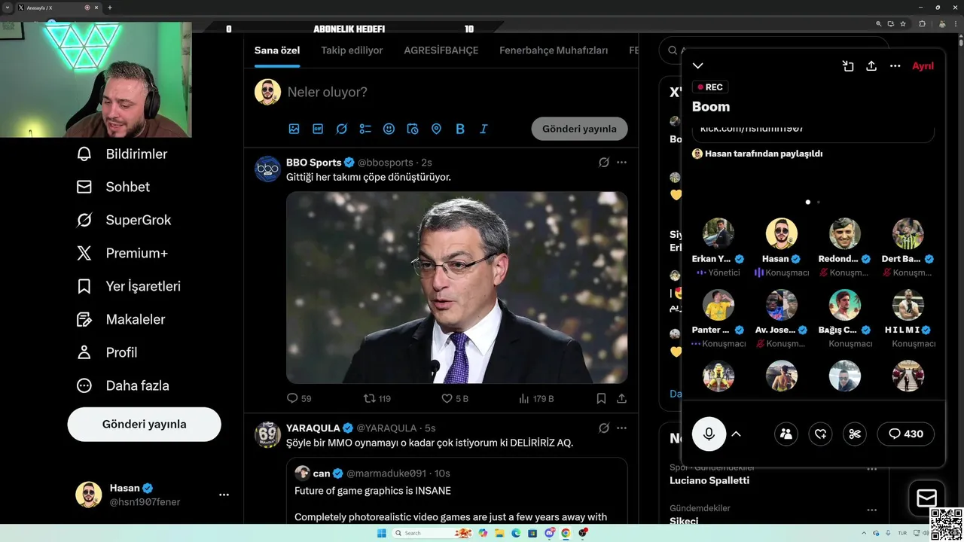Add a GIF to the post
This screenshot has height=542, width=964.
click(318, 129)
